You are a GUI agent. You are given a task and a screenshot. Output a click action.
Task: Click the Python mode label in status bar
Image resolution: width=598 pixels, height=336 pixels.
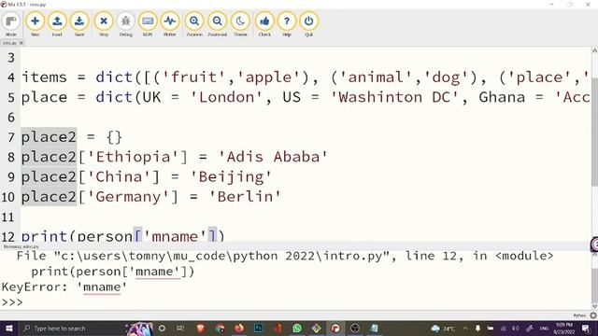pos(579,315)
